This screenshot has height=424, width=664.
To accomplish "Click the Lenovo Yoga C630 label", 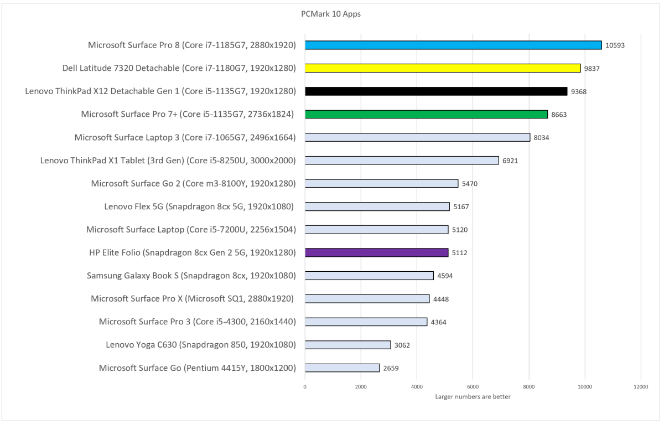I will point(201,345).
